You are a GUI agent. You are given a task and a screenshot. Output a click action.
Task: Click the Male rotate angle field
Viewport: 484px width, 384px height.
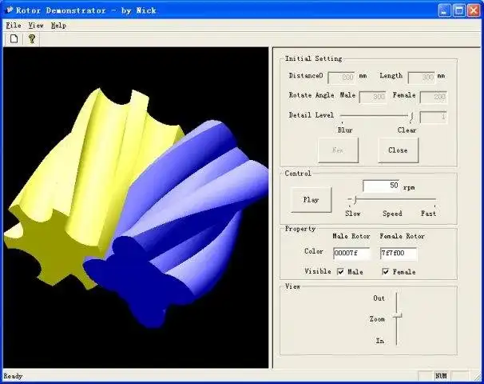373,97
